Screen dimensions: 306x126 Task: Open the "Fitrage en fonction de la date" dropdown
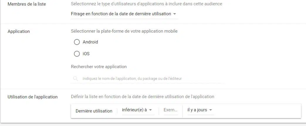121,14
